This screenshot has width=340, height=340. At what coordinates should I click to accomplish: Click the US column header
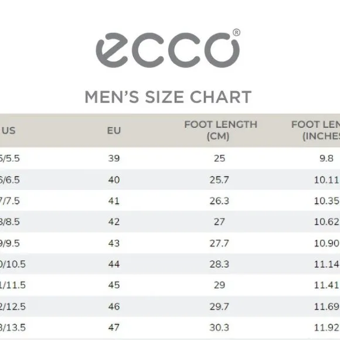click(9, 131)
